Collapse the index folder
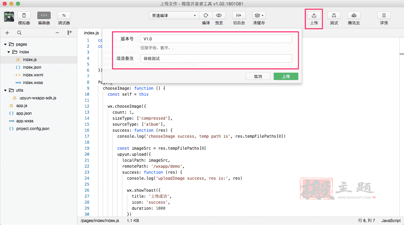 [9, 52]
